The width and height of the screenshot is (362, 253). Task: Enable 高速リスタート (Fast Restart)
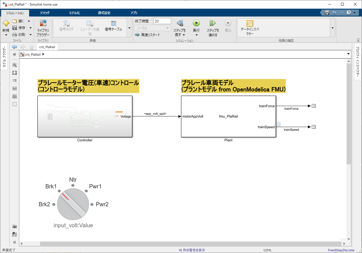click(148, 35)
